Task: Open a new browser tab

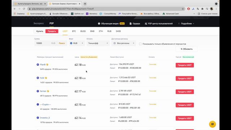Action: (x=85, y=4)
